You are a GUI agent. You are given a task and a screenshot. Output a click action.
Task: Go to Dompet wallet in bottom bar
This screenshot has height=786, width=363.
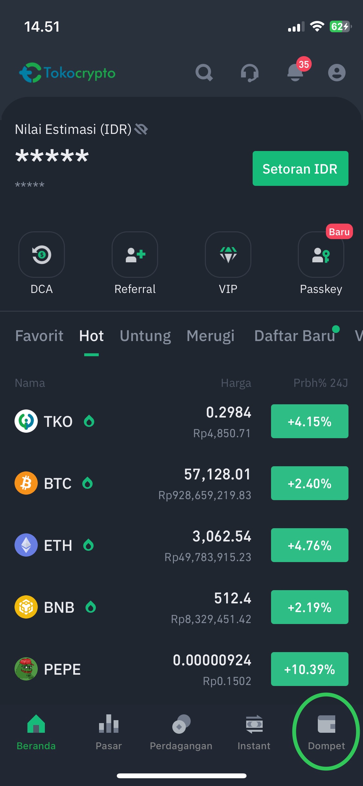point(326,732)
